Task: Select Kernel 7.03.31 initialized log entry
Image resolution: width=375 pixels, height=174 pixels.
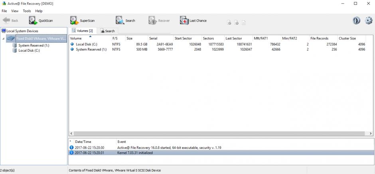Action: pyautogui.click(x=221, y=153)
